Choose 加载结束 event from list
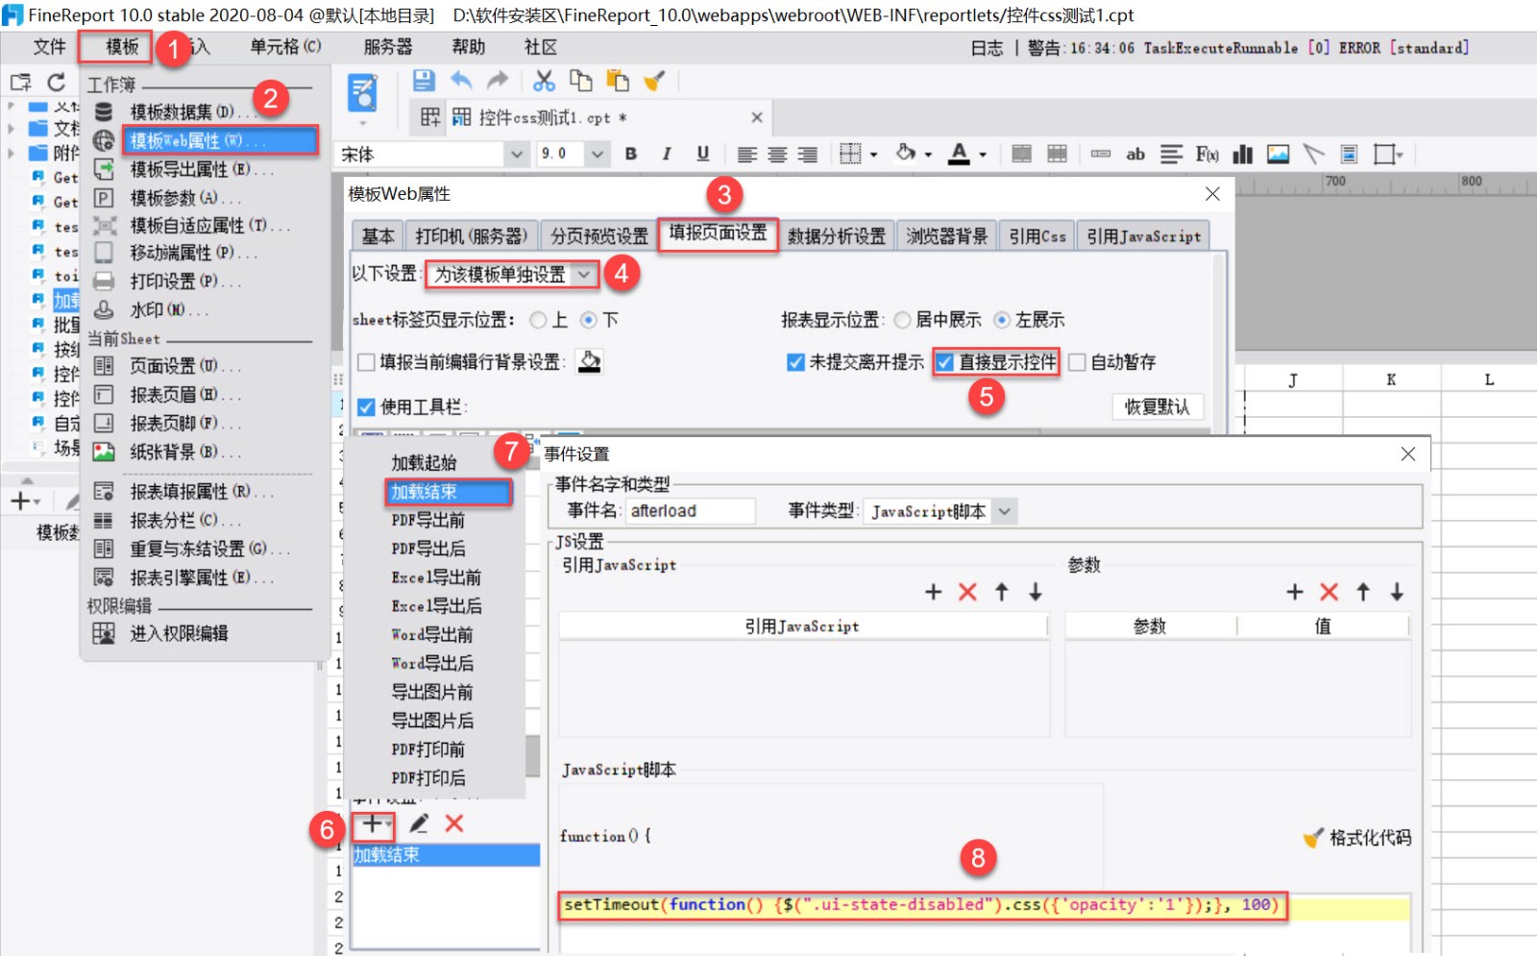 click(x=449, y=492)
